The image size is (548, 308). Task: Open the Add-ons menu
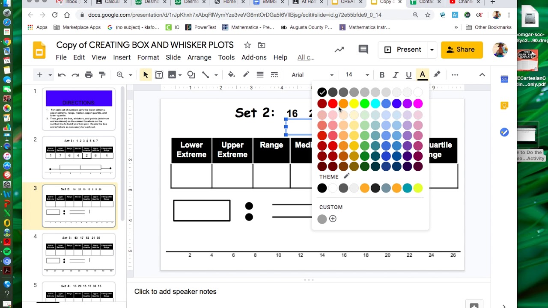pos(254,57)
